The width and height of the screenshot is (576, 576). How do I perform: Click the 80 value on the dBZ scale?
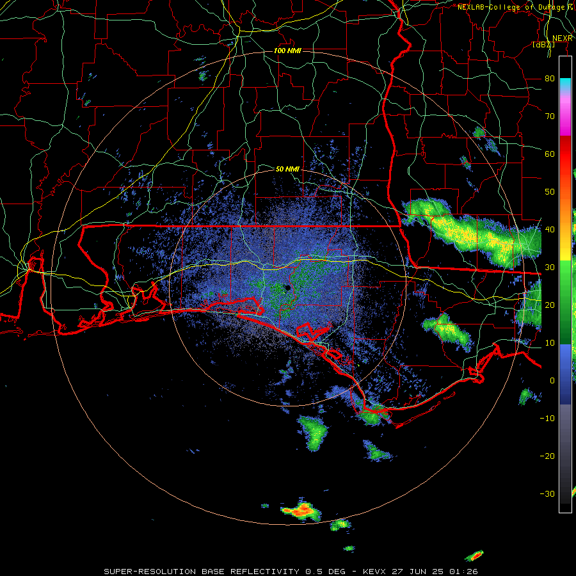550,78
